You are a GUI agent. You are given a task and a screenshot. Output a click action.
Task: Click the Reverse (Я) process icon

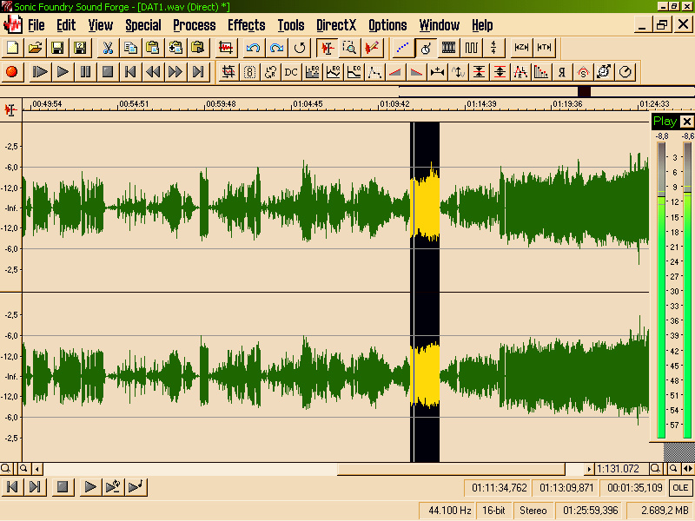(562, 72)
